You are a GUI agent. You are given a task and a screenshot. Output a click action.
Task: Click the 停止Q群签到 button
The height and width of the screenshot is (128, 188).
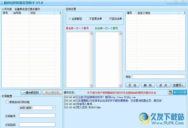pyautogui.click(x=52, y=93)
